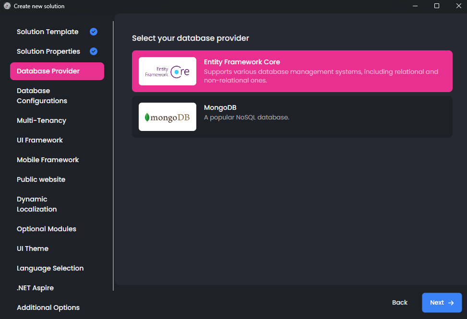Jump to Database Configurations step
Image resolution: width=467 pixels, height=319 pixels.
tap(42, 96)
